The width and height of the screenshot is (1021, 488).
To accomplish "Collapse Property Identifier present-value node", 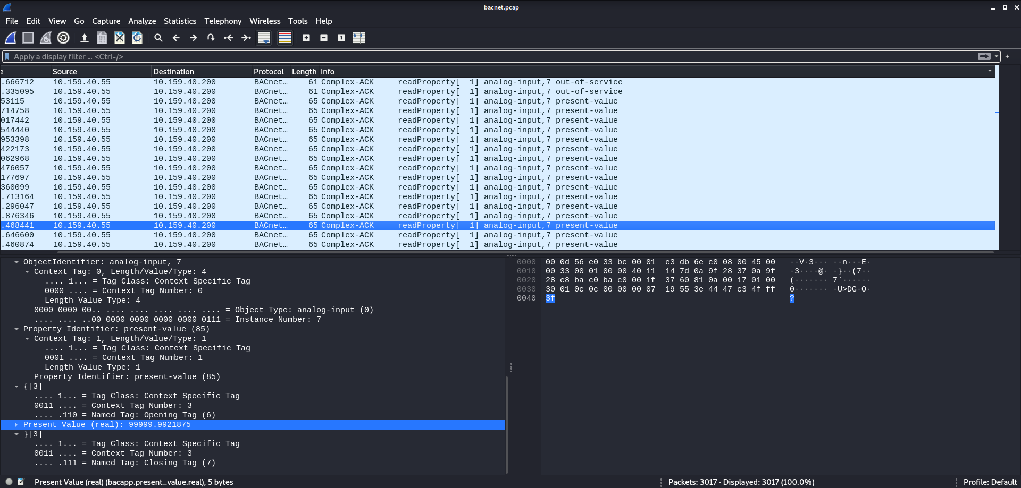I will [16, 329].
